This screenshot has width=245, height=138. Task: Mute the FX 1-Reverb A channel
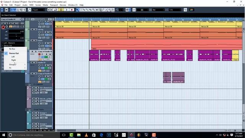click(34, 88)
